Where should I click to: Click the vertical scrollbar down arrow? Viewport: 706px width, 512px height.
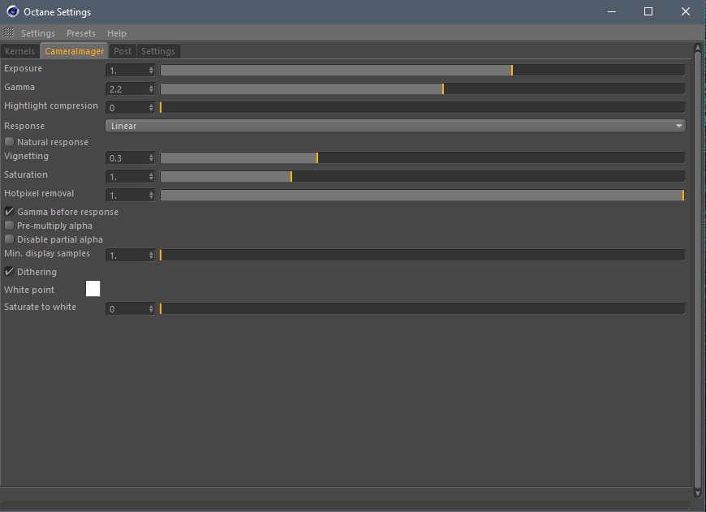click(698, 493)
